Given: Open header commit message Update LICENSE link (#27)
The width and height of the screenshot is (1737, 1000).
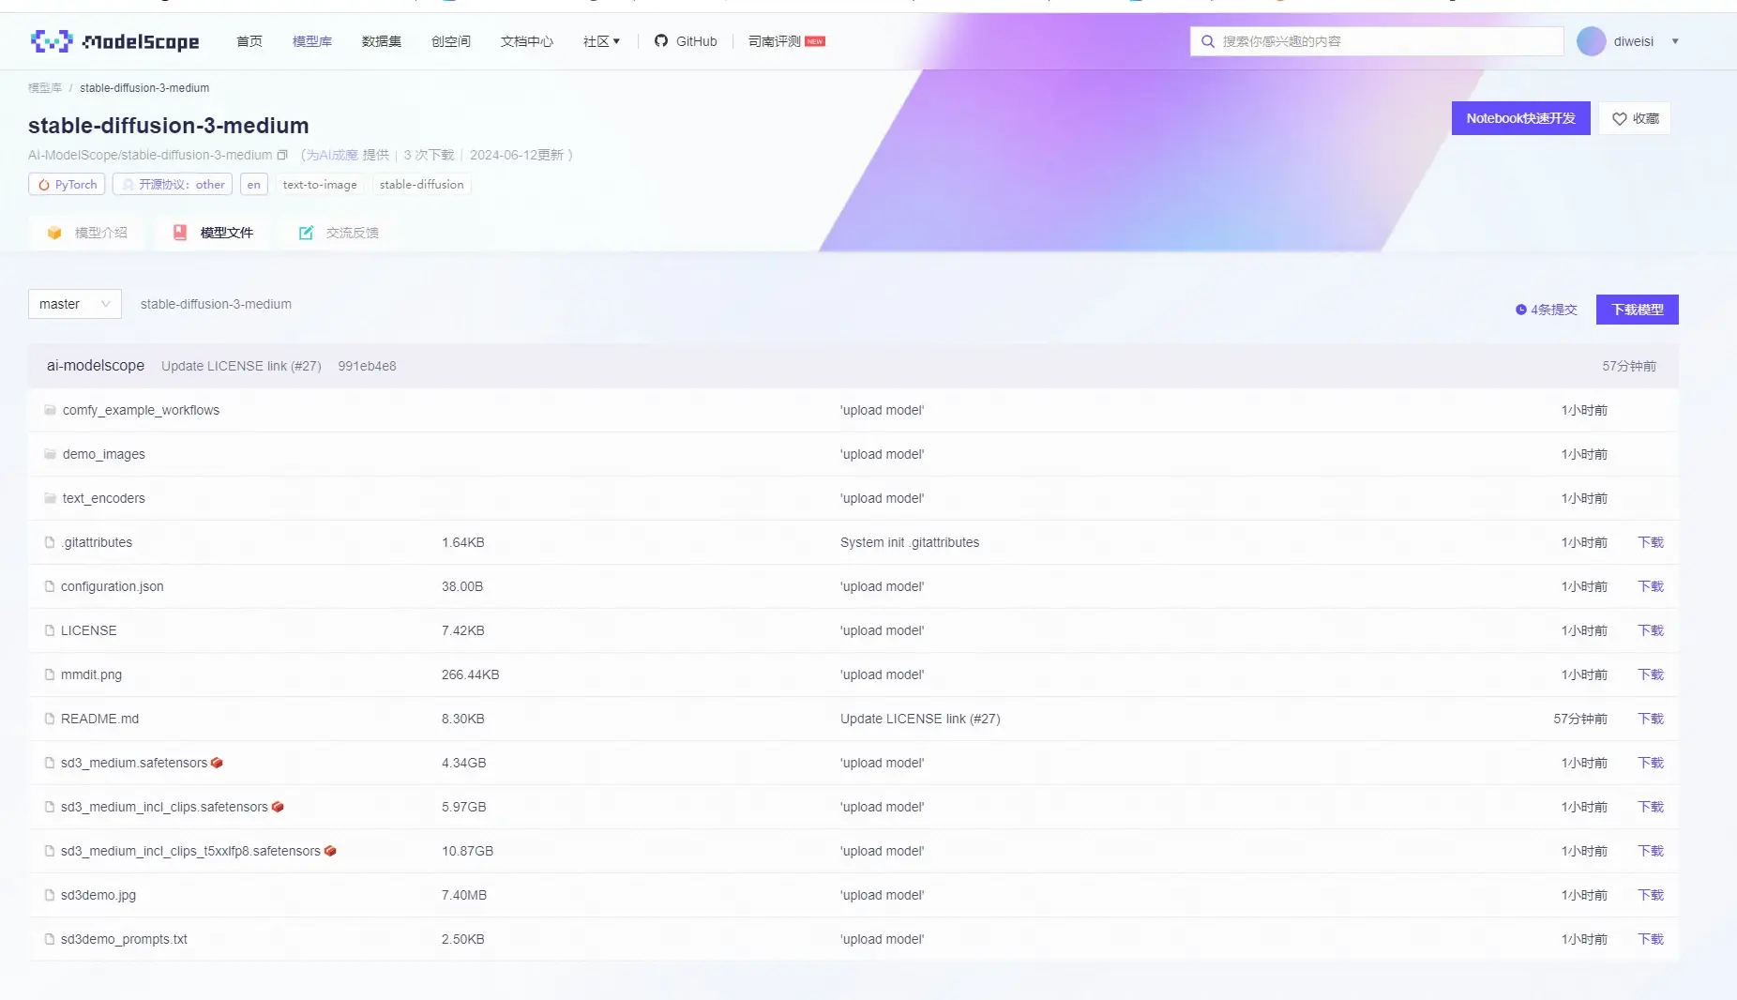Looking at the screenshot, I should 241,366.
